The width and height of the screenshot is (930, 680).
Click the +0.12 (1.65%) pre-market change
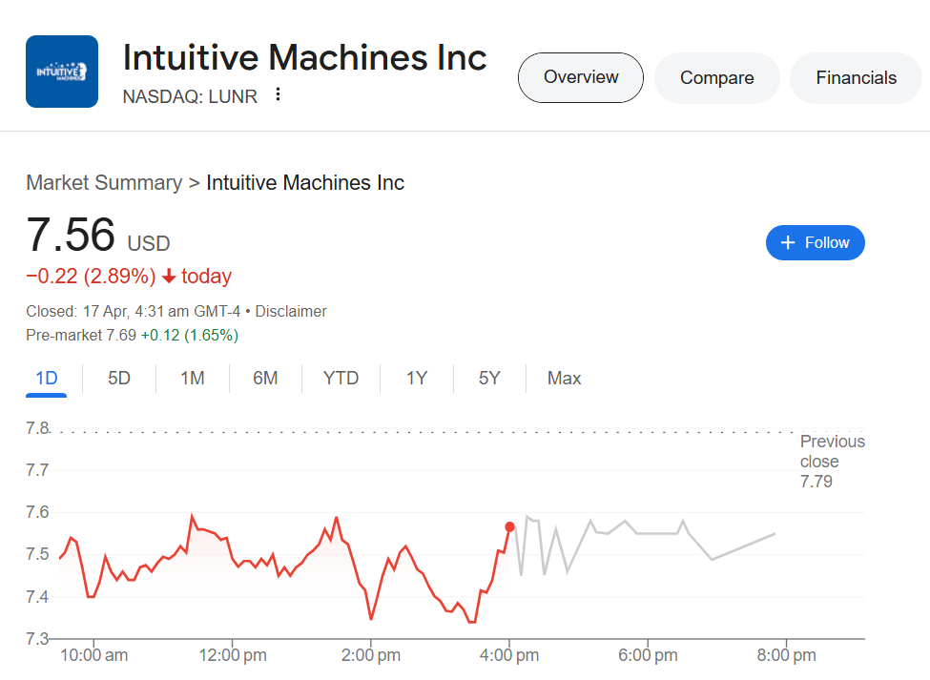tap(190, 336)
